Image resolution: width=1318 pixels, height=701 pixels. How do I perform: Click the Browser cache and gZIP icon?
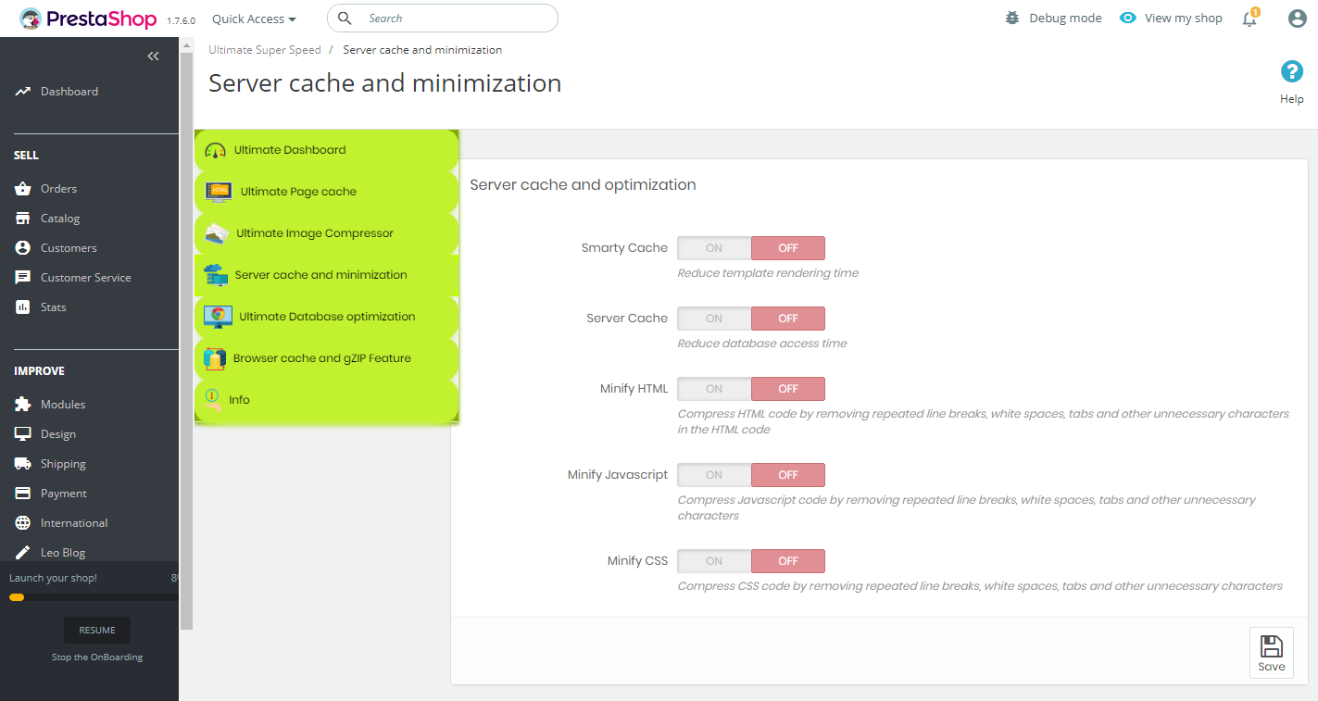[215, 358]
